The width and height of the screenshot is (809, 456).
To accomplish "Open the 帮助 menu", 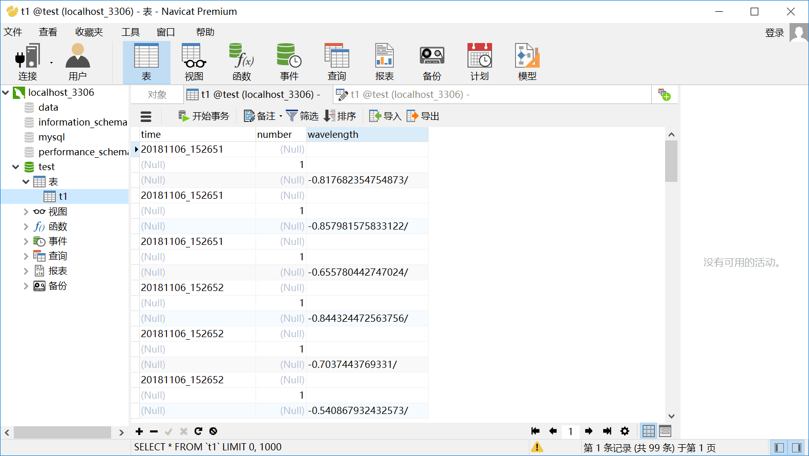I will click(x=205, y=32).
